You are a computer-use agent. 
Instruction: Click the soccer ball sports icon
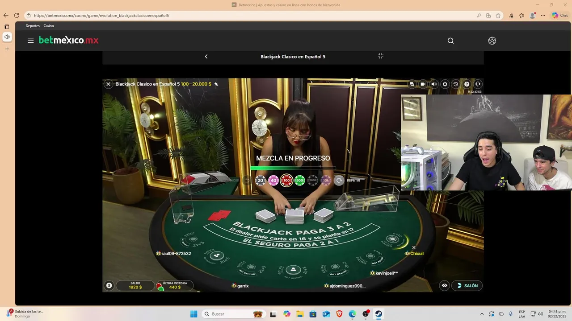coord(492,41)
